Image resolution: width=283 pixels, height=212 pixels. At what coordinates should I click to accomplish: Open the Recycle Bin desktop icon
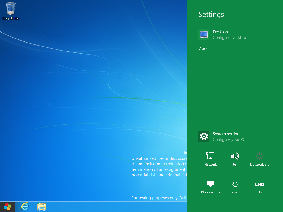click(11, 9)
